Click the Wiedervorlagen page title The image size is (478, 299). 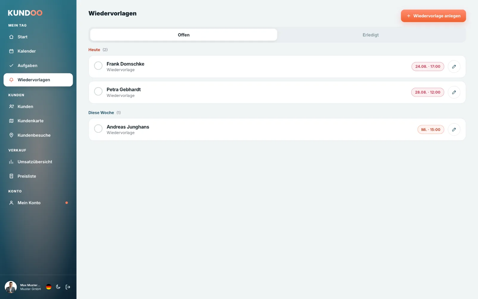coord(112,13)
